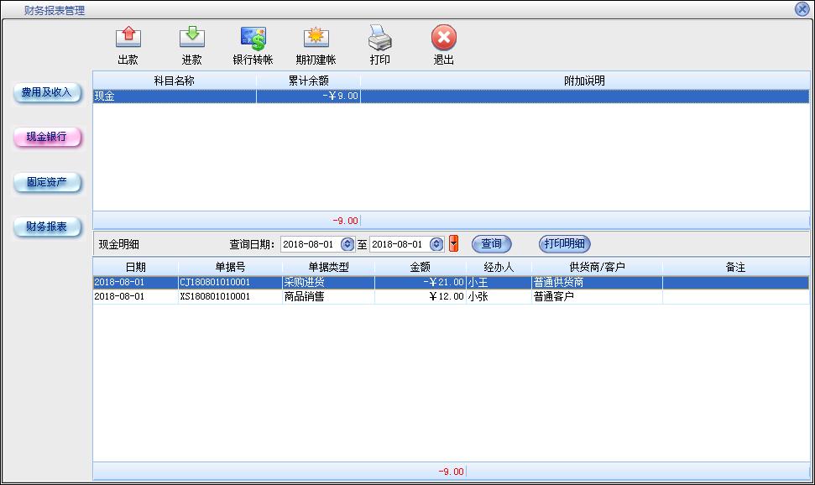
Task: Open the 固定资产 section
Action: 47,182
